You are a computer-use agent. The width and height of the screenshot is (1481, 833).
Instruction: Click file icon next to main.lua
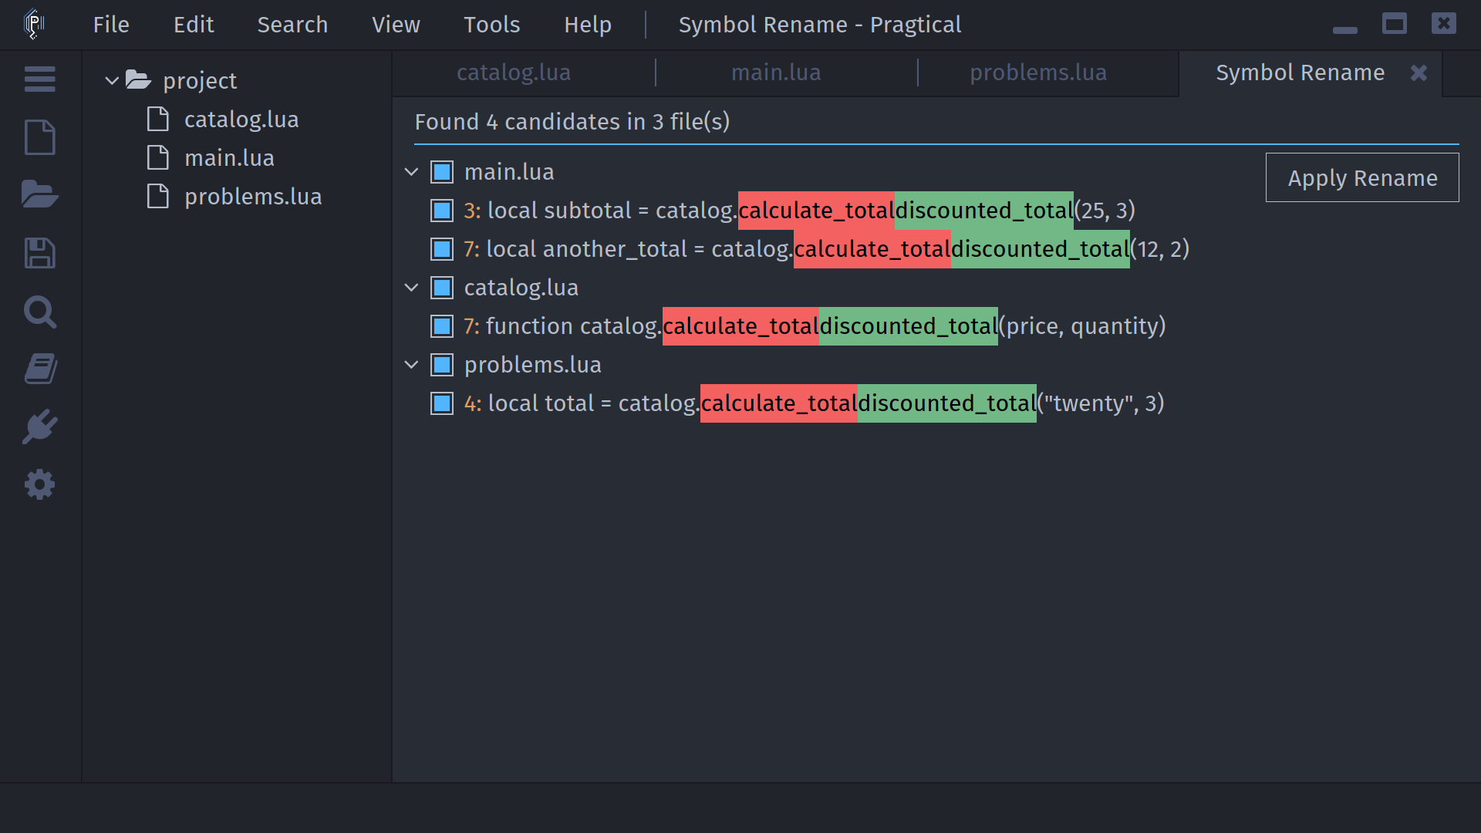point(158,157)
